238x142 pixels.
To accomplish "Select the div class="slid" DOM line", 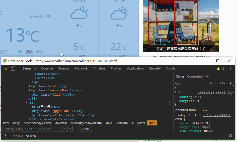I will (x=53, y=94).
